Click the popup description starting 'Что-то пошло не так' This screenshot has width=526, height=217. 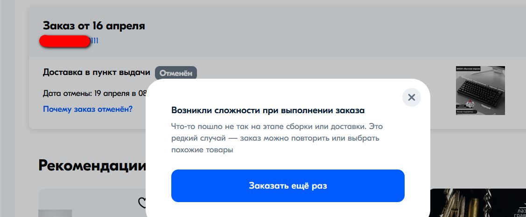point(275,138)
